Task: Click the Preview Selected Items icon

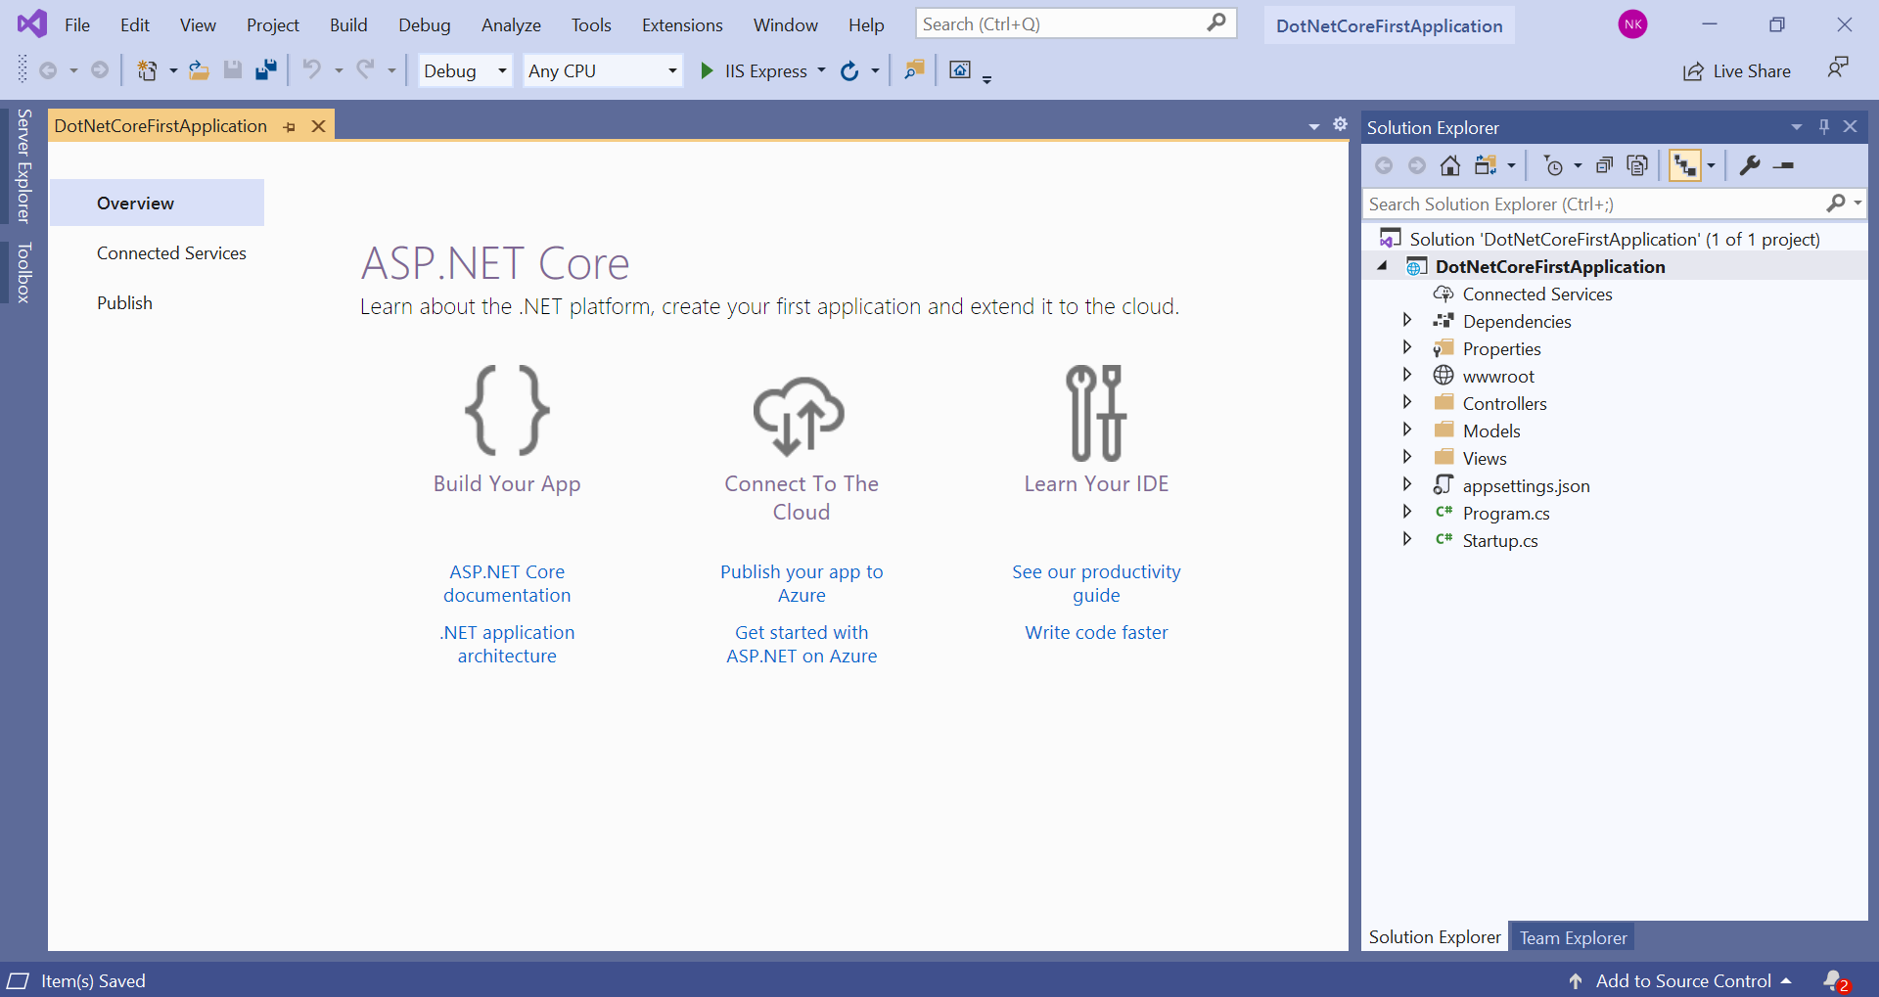Action: [1784, 165]
